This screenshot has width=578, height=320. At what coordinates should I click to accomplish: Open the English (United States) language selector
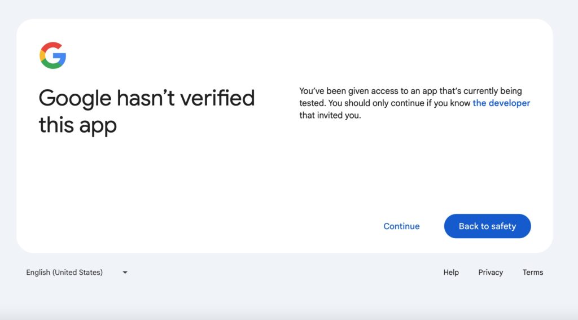[x=64, y=272]
